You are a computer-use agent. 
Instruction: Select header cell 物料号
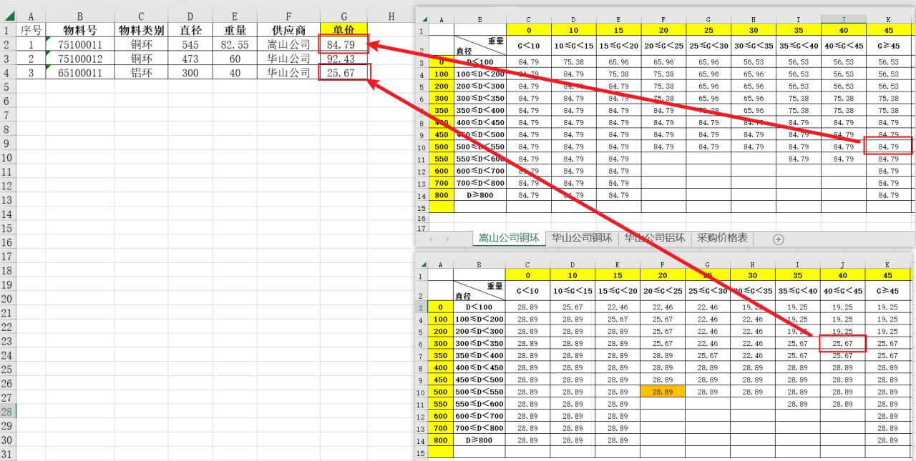[x=79, y=30]
